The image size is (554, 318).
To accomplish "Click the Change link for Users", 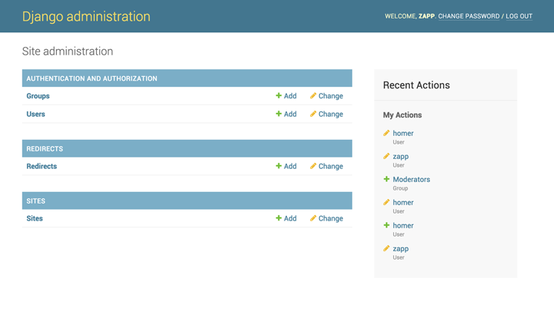I will pos(331,114).
